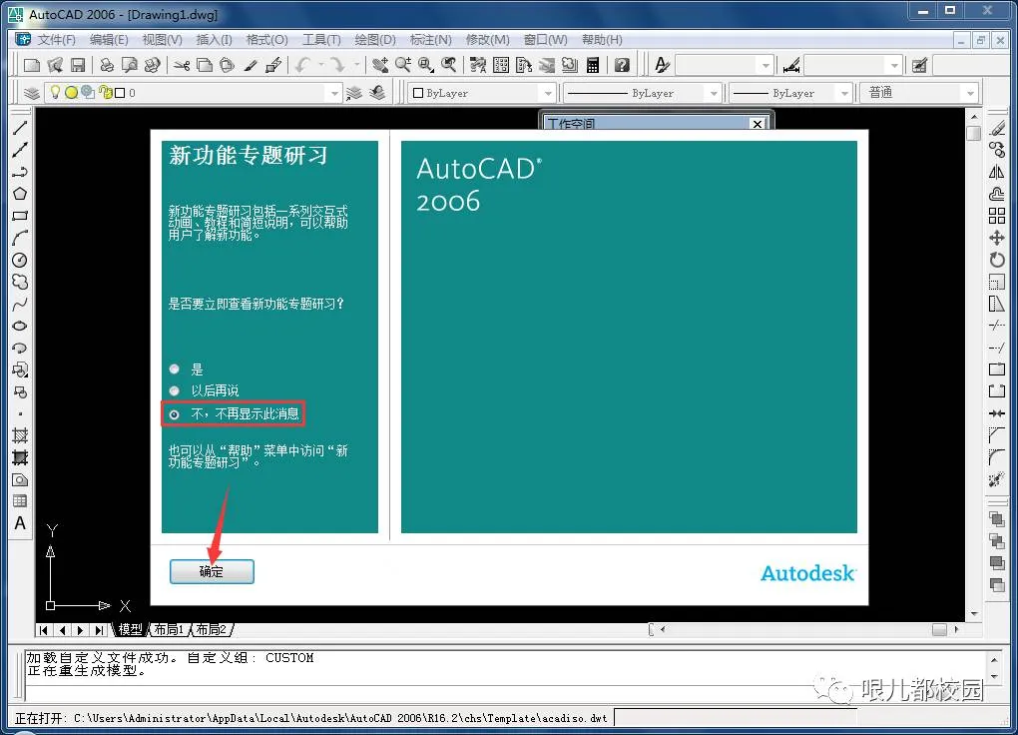Click the Open file icon in the toolbar

55,65
